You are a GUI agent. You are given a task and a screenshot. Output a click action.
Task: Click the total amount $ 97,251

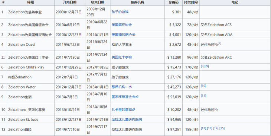click(174, 129)
